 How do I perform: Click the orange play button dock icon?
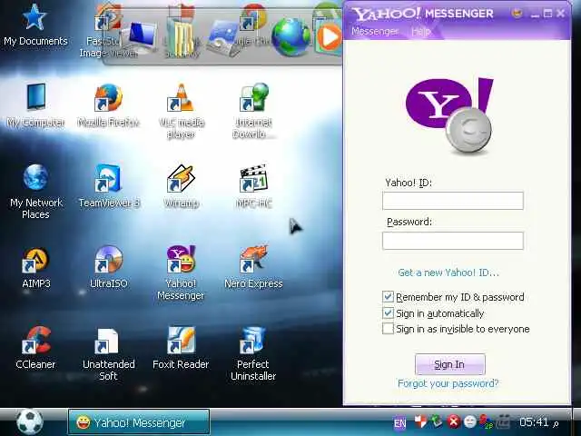click(x=329, y=37)
